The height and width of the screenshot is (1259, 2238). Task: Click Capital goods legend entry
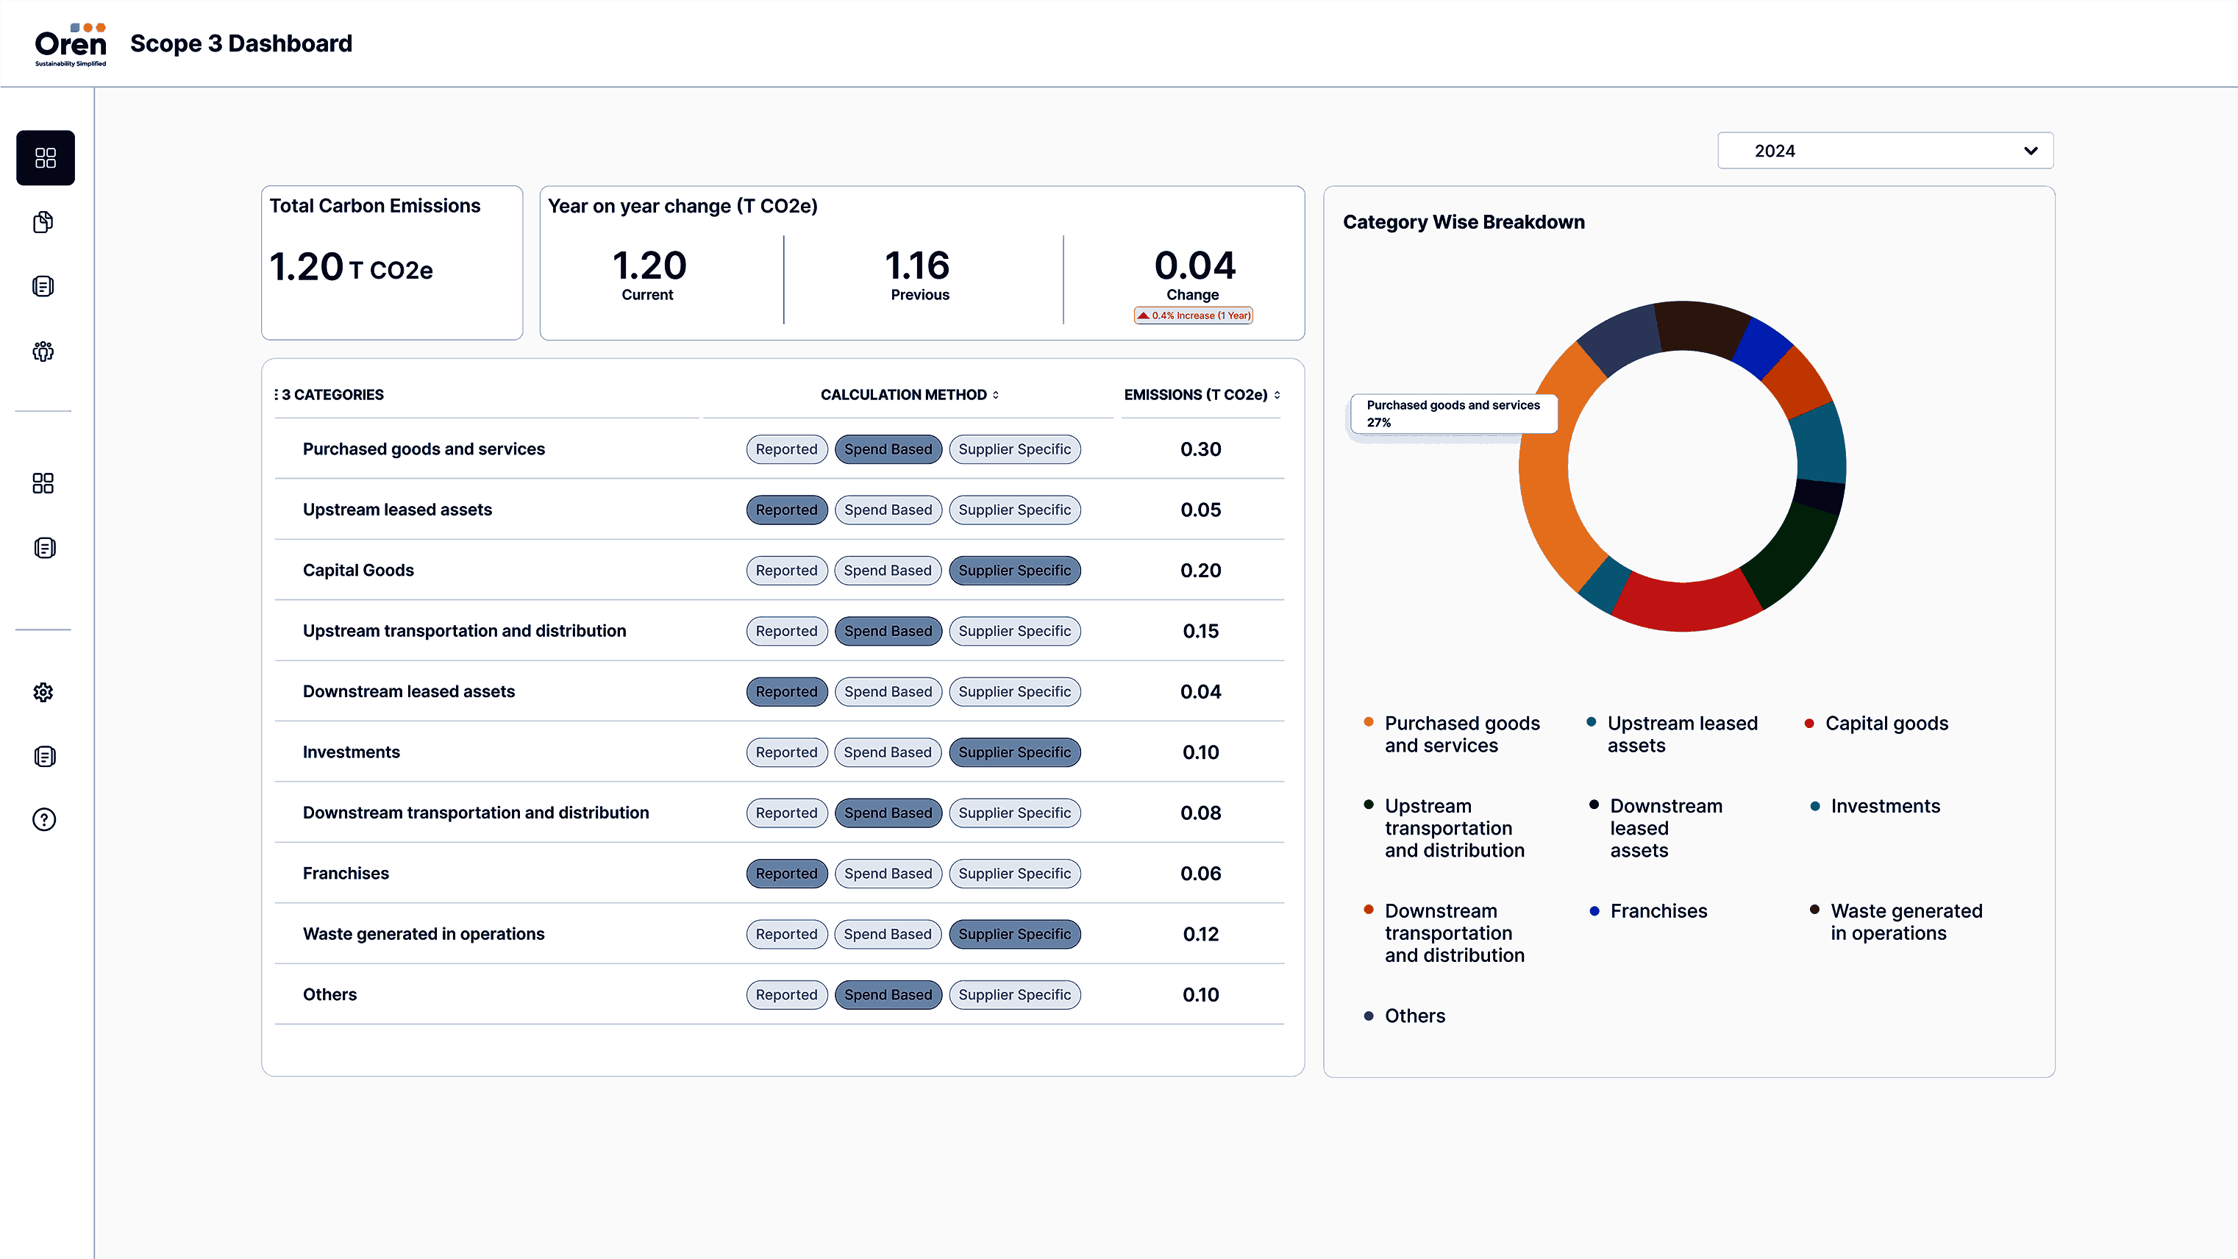click(x=1885, y=723)
